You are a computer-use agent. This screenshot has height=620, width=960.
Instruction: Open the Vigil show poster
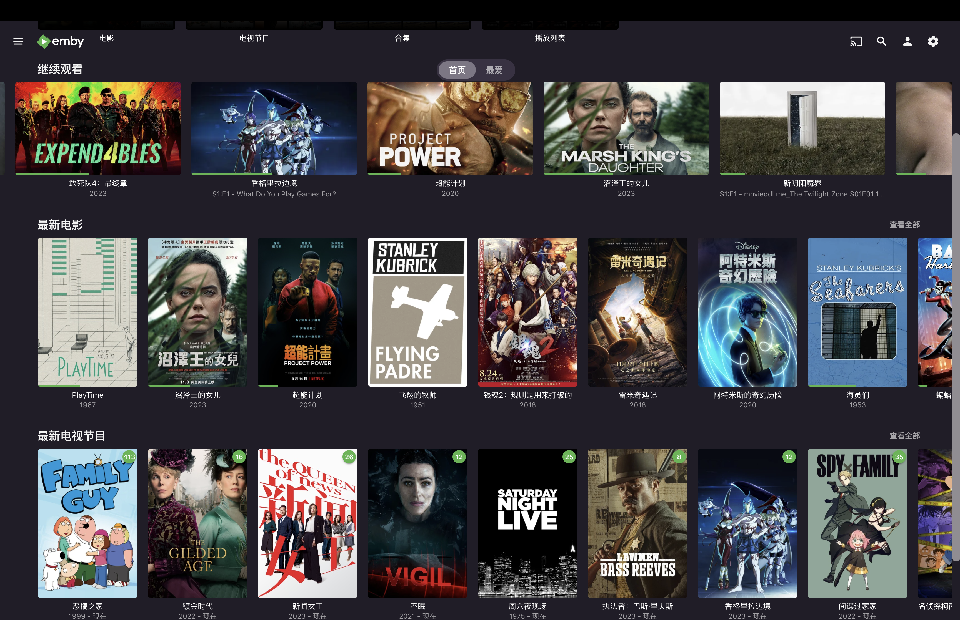(418, 523)
